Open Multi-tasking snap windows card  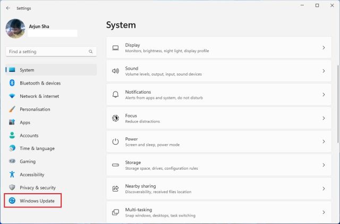click(x=219, y=212)
